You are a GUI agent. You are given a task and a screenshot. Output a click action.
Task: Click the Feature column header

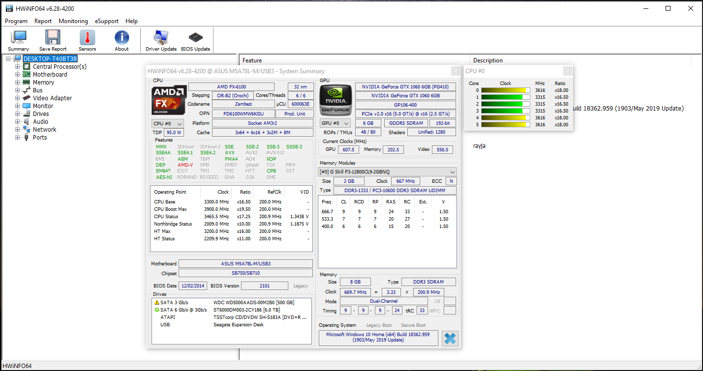click(355, 60)
